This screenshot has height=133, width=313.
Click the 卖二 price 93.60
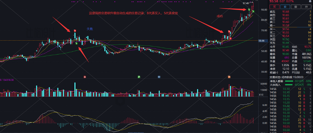coord(286,22)
